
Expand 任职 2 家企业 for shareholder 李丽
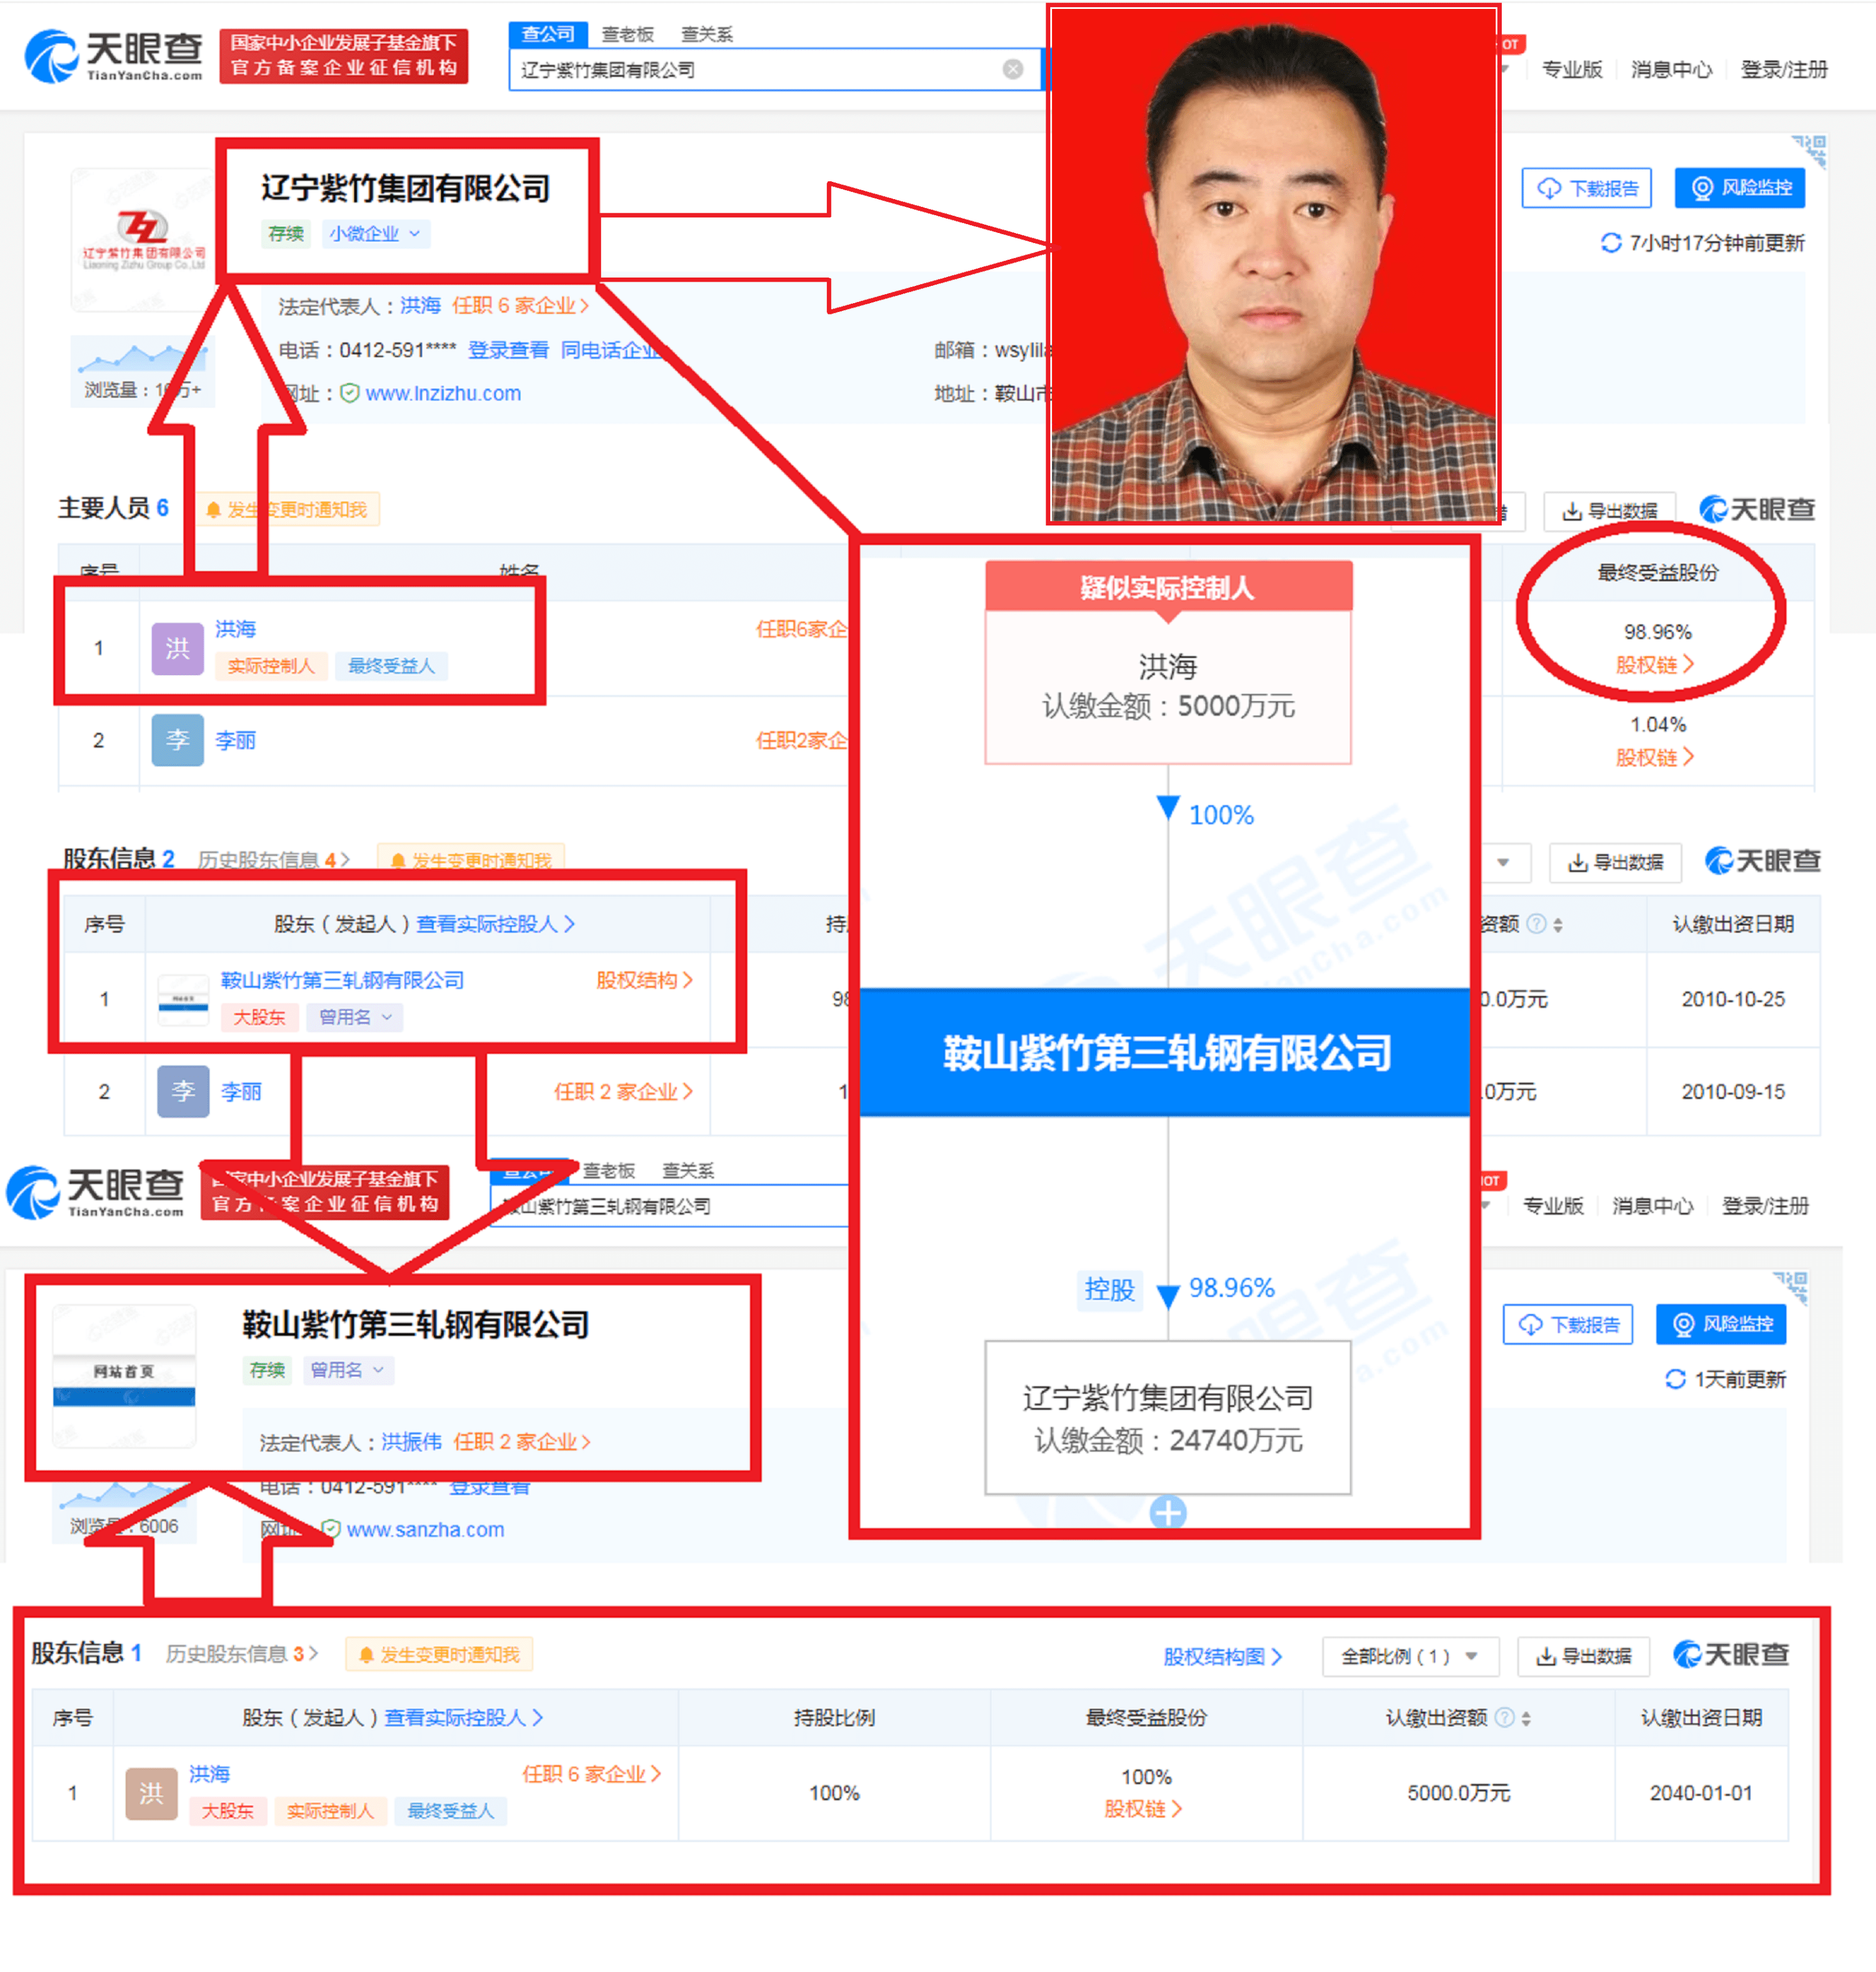tap(624, 1092)
